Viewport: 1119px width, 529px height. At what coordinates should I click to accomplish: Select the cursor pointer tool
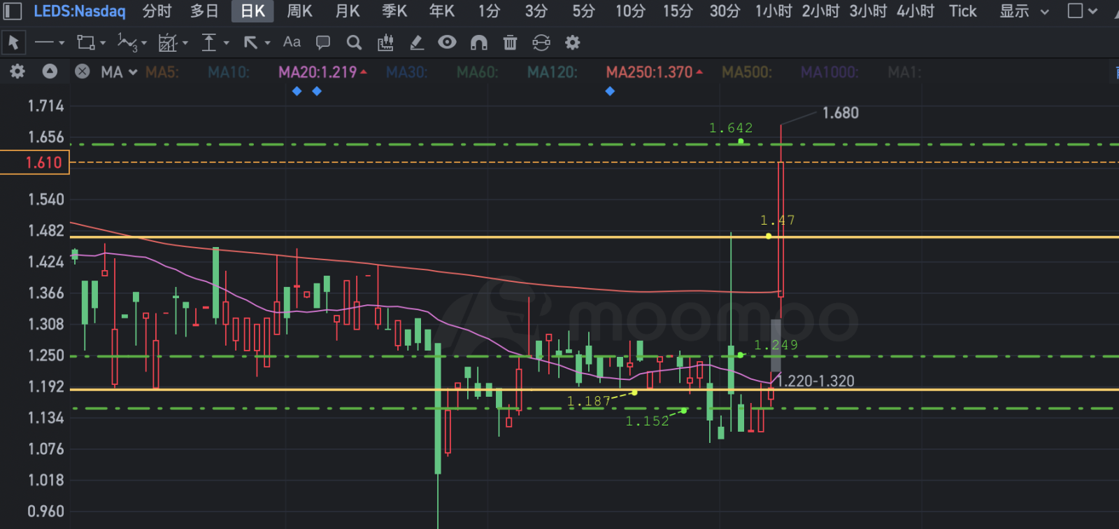(x=13, y=43)
